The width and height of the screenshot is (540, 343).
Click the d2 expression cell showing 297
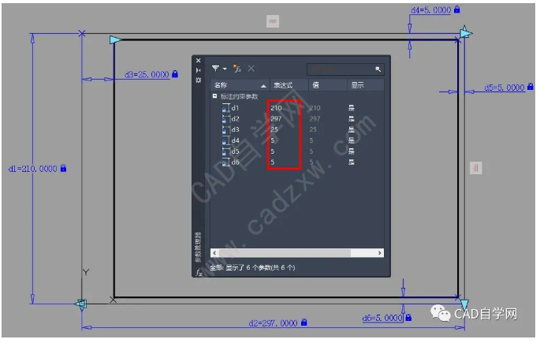click(276, 119)
